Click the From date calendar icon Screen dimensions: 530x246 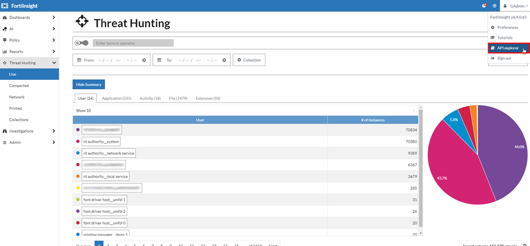[79, 60]
